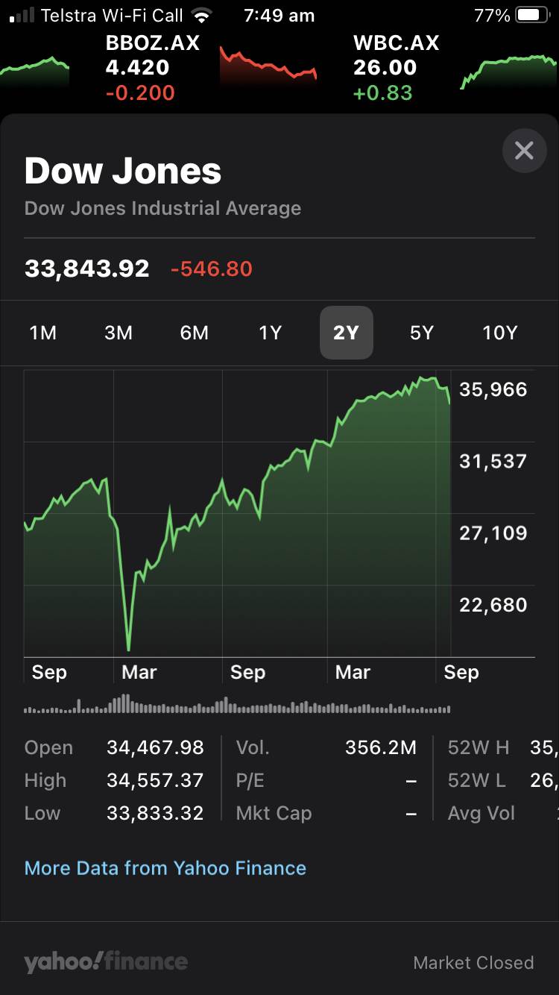
Task: Tap the Dow Jones price 33,843.92
Action: coord(87,269)
